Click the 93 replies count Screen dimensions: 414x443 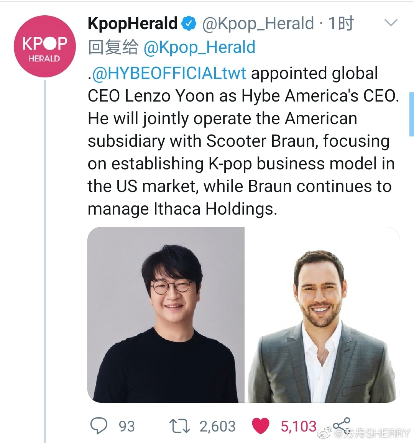(x=127, y=426)
